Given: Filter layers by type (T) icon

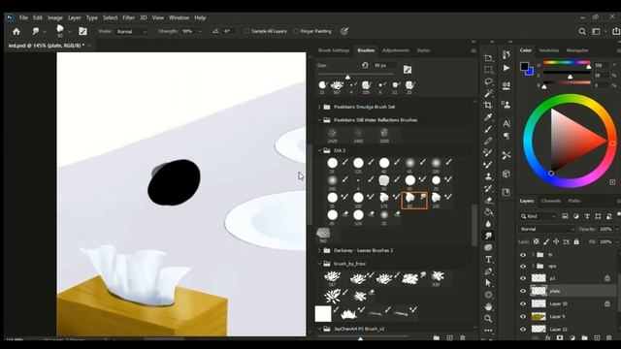Looking at the screenshot, I should pos(587,216).
